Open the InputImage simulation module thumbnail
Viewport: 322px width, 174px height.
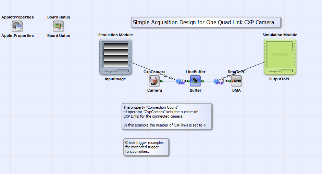coord(116,56)
